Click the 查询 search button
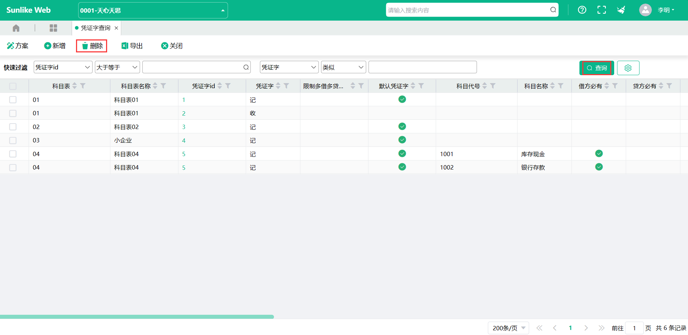 click(596, 68)
